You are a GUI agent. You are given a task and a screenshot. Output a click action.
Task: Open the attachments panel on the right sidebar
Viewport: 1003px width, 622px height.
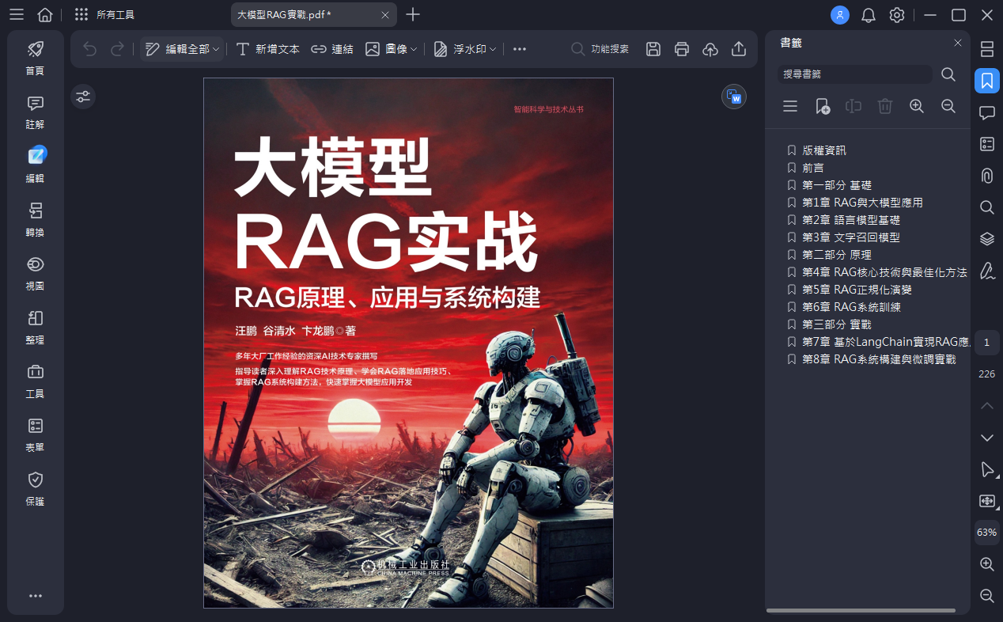986,176
